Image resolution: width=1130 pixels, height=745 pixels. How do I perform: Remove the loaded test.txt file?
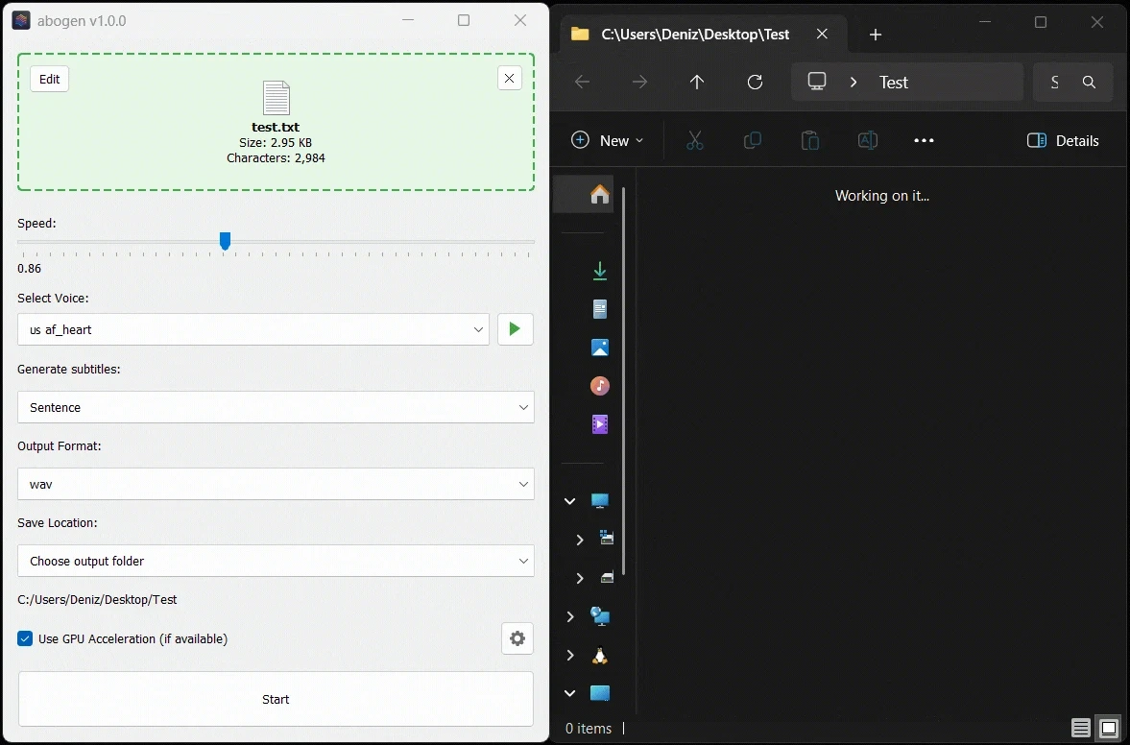pyautogui.click(x=510, y=79)
